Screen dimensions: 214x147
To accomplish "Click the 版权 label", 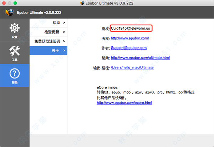I will [x=105, y=39].
